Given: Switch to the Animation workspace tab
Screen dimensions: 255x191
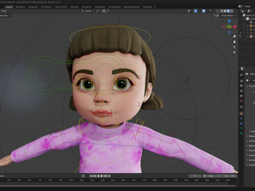Looking at the screenshot, I should point(87,7).
